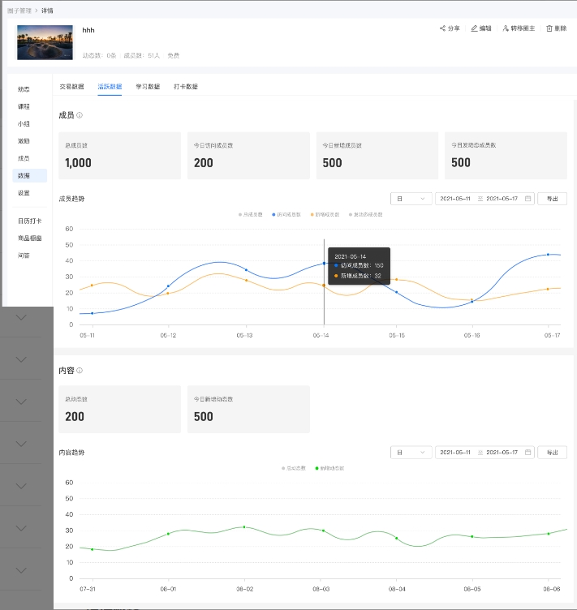This screenshot has height=610, width=577.
Task: Click the 删除 trash icon
Action: point(549,28)
